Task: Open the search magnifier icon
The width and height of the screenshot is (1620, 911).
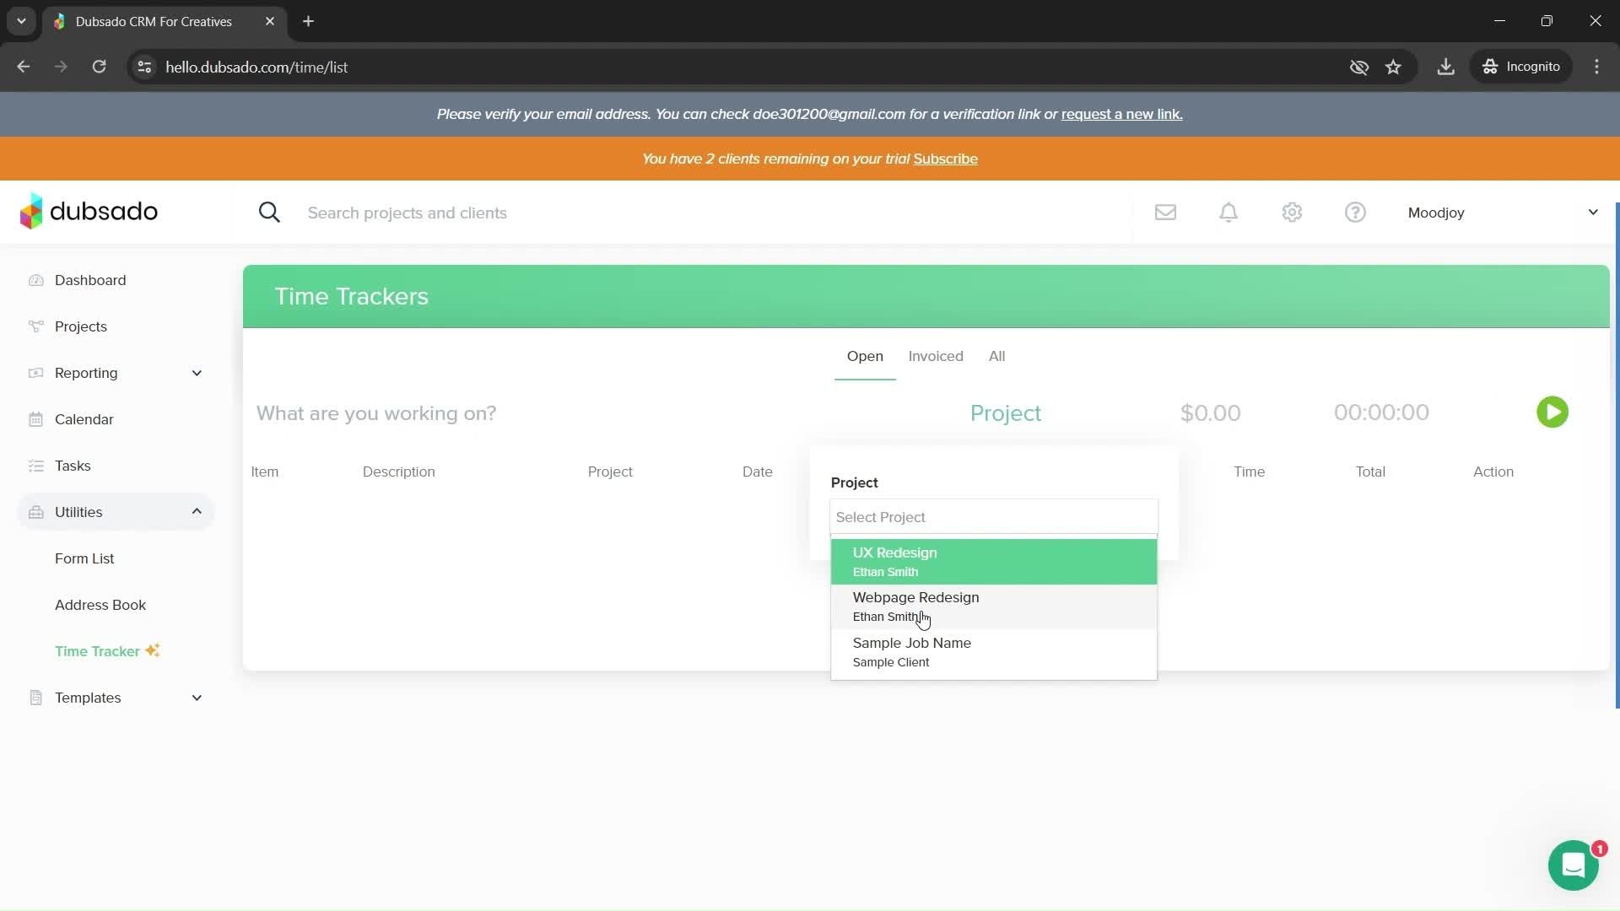Action: coord(269,213)
